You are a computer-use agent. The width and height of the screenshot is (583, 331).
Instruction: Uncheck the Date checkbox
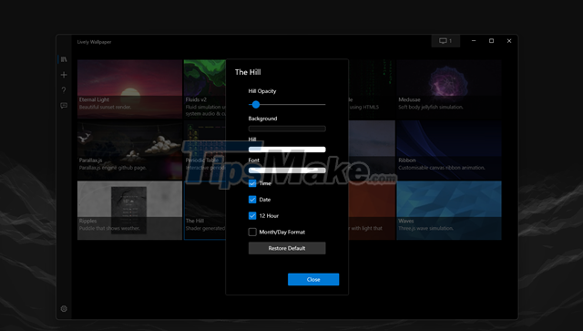252,200
